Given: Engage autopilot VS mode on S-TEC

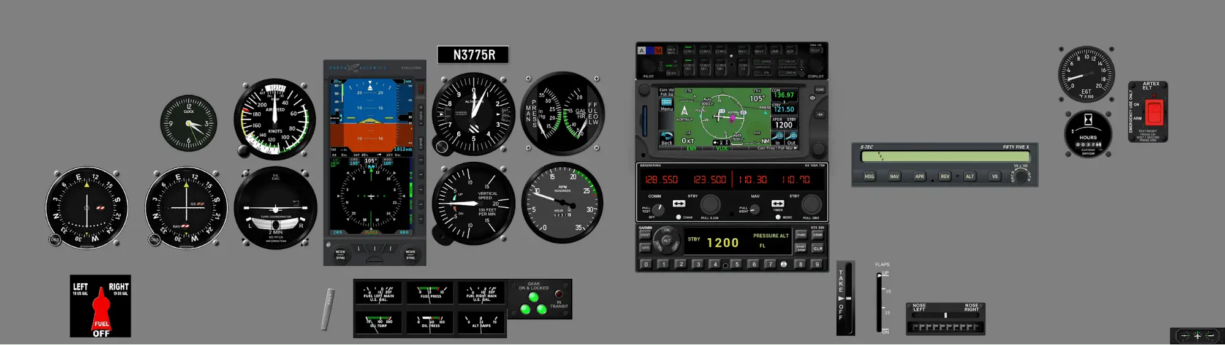Looking at the screenshot, I should click(x=995, y=176).
